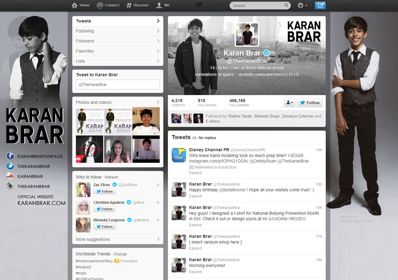Viewport: 398px width, 280px height.
Task: Dismiss the Miranda Cosgrove suggestion
Action: [x=158, y=220]
